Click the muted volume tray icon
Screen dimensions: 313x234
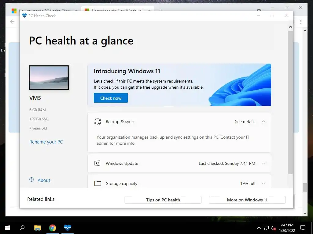pos(274,228)
